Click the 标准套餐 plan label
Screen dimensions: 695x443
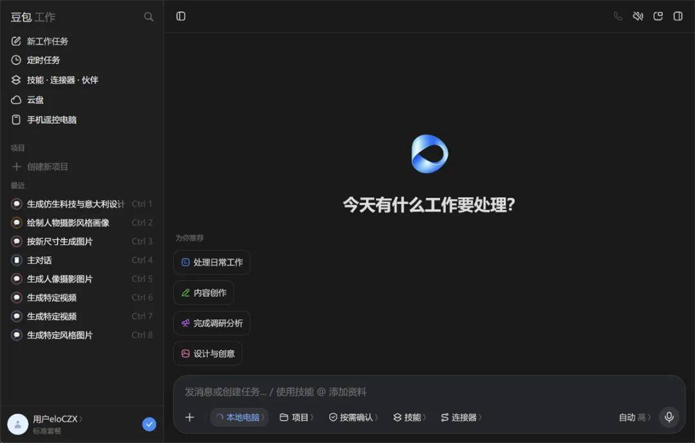[47, 431]
